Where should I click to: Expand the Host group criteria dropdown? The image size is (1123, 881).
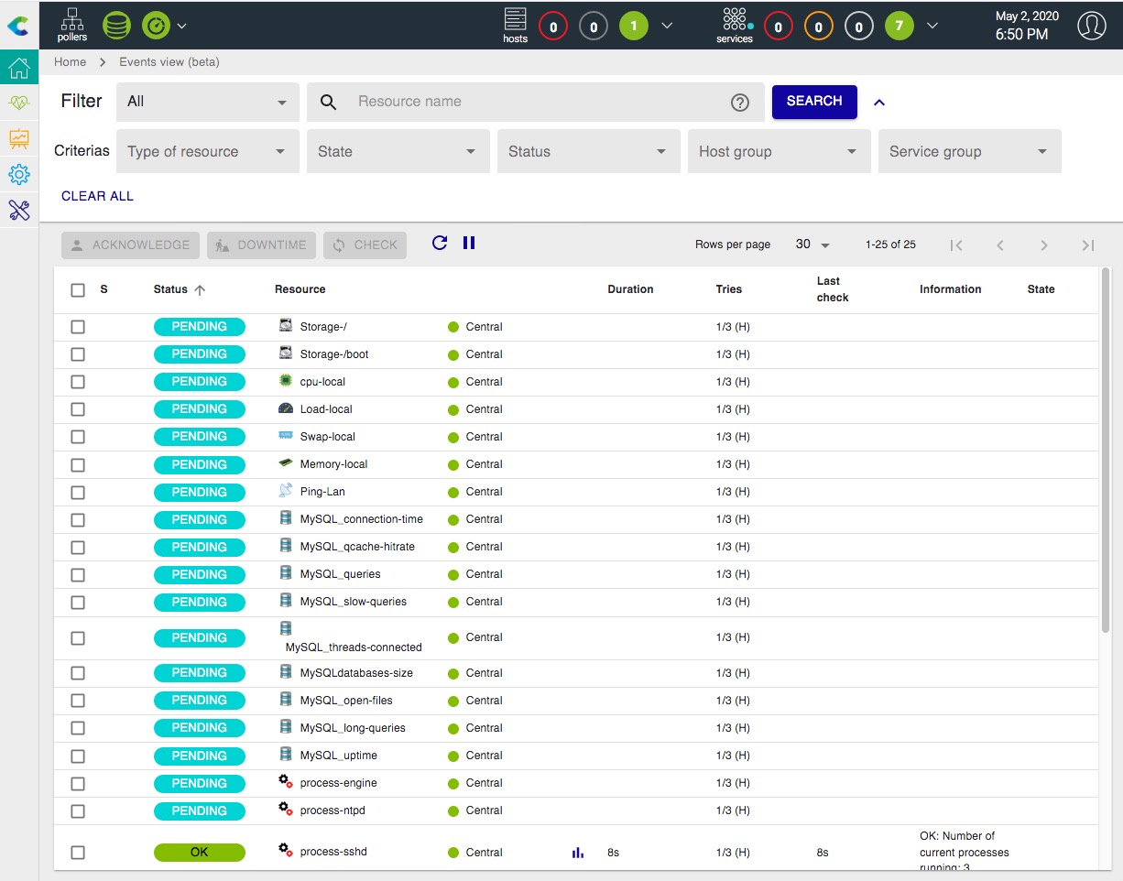coord(779,152)
